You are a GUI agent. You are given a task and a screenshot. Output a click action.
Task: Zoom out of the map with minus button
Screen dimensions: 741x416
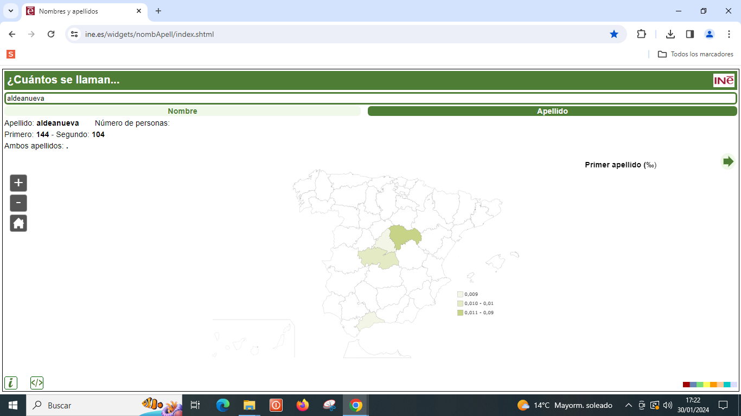click(x=18, y=203)
